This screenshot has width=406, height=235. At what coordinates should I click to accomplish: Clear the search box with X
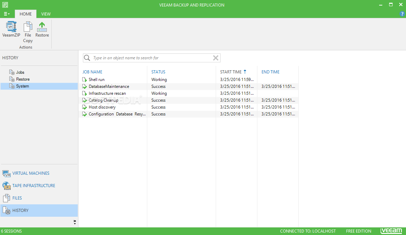click(215, 58)
